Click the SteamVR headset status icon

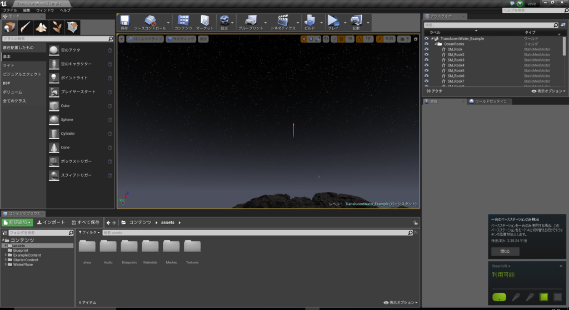tap(500, 297)
